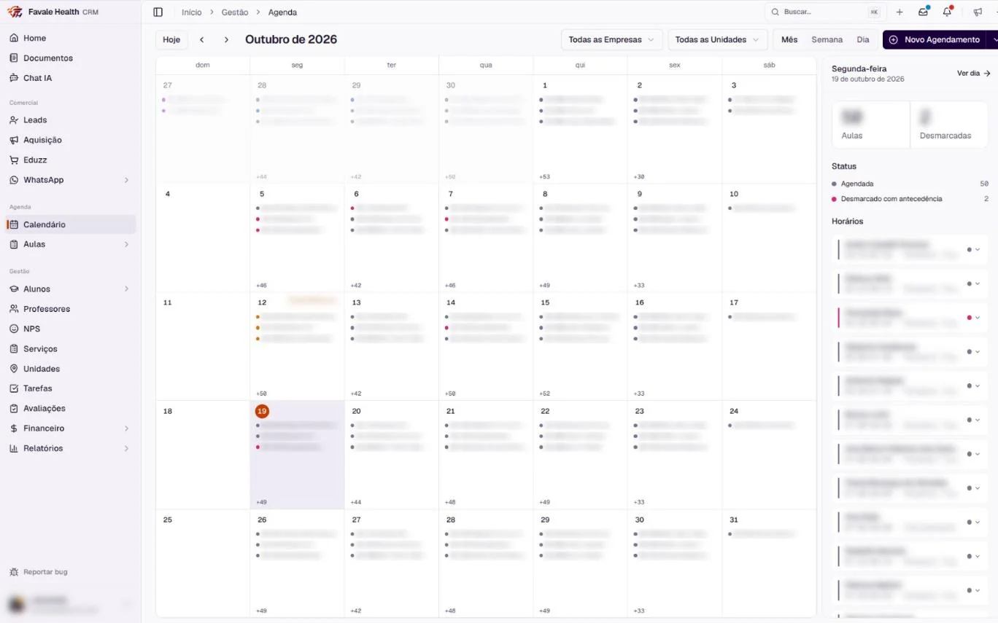Click the Novo Agendamento button
Screen dimensions: 998x623
click(935, 39)
